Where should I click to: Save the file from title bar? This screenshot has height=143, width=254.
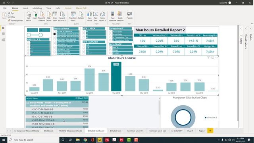4,3
